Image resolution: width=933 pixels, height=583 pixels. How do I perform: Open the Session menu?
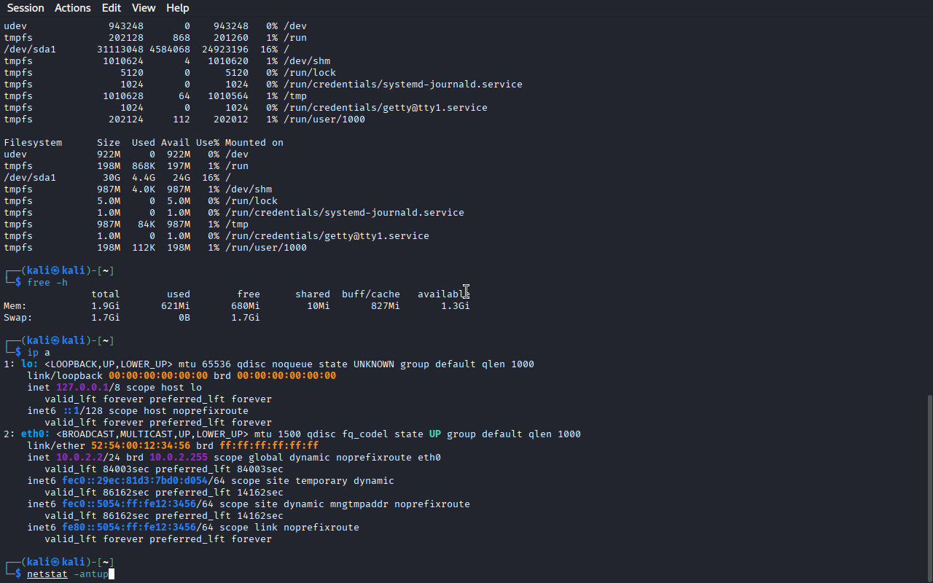click(x=26, y=8)
